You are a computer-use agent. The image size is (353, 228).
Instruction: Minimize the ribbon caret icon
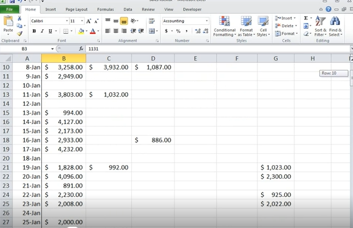coord(321,9)
